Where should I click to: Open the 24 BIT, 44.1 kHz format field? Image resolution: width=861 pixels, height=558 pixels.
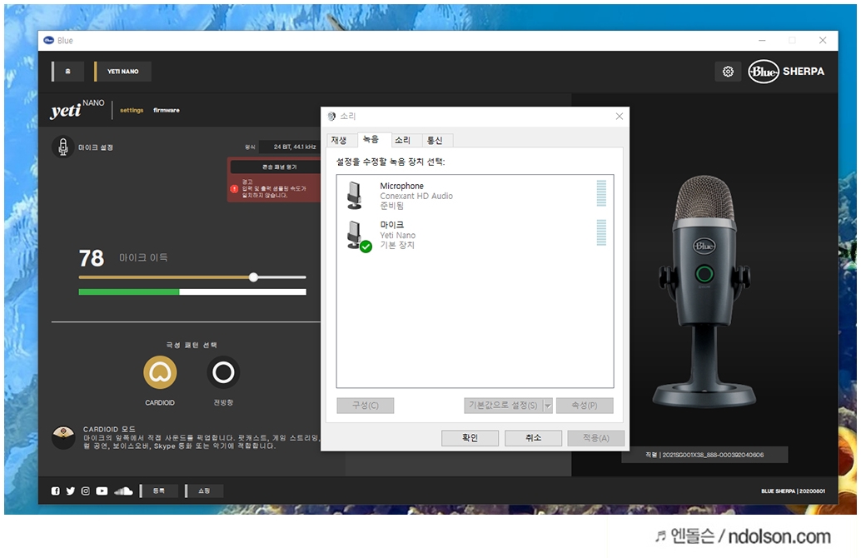click(x=291, y=147)
